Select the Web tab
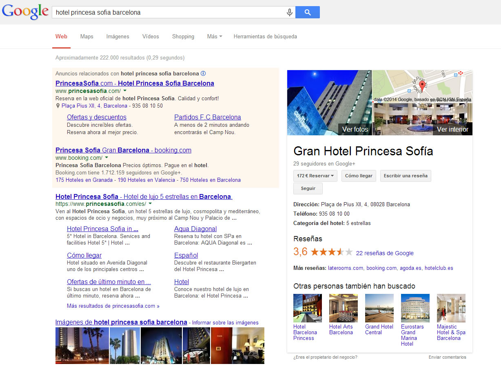Screen dimensions: 501x375 pos(62,37)
